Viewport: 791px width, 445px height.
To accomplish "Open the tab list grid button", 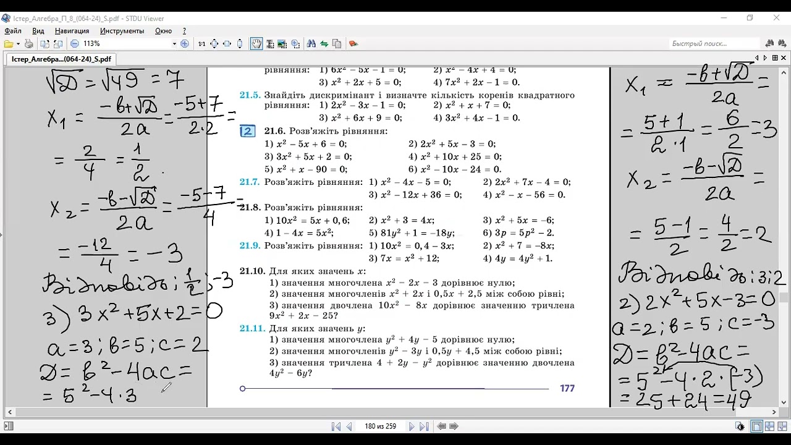I will click(775, 58).
